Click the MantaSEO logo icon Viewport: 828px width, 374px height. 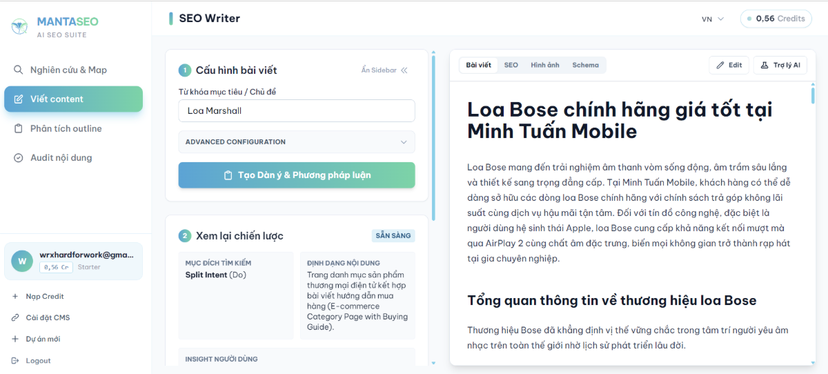[19, 27]
